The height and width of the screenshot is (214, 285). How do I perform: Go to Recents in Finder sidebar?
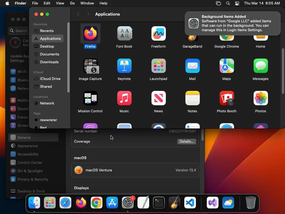point(48,31)
